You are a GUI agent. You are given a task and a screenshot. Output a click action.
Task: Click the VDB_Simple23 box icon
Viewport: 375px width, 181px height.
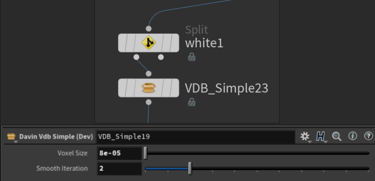[149, 88]
